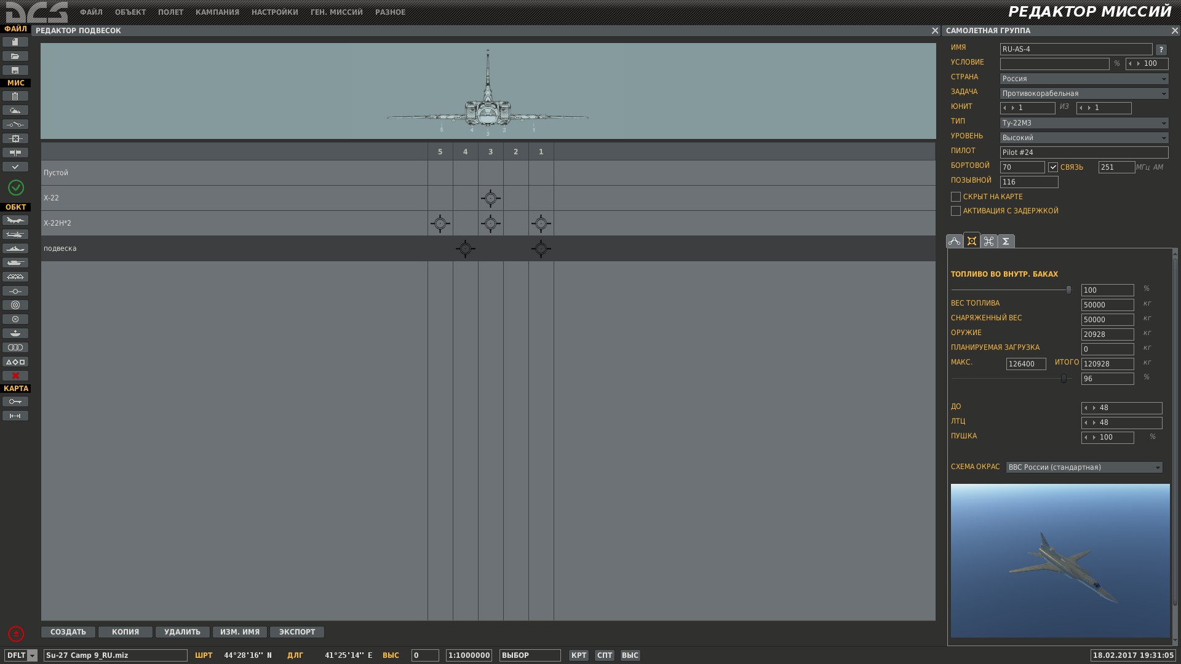
Task: Open the ОБЪЕКТ menu
Action: point(130,12)
